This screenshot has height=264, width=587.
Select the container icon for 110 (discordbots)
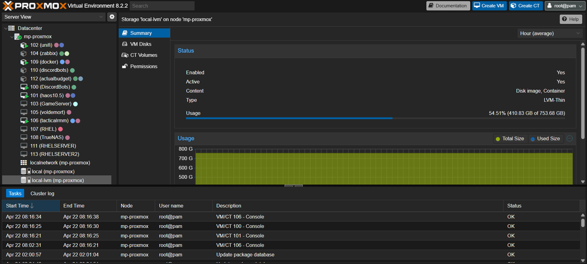coord(24,70)
